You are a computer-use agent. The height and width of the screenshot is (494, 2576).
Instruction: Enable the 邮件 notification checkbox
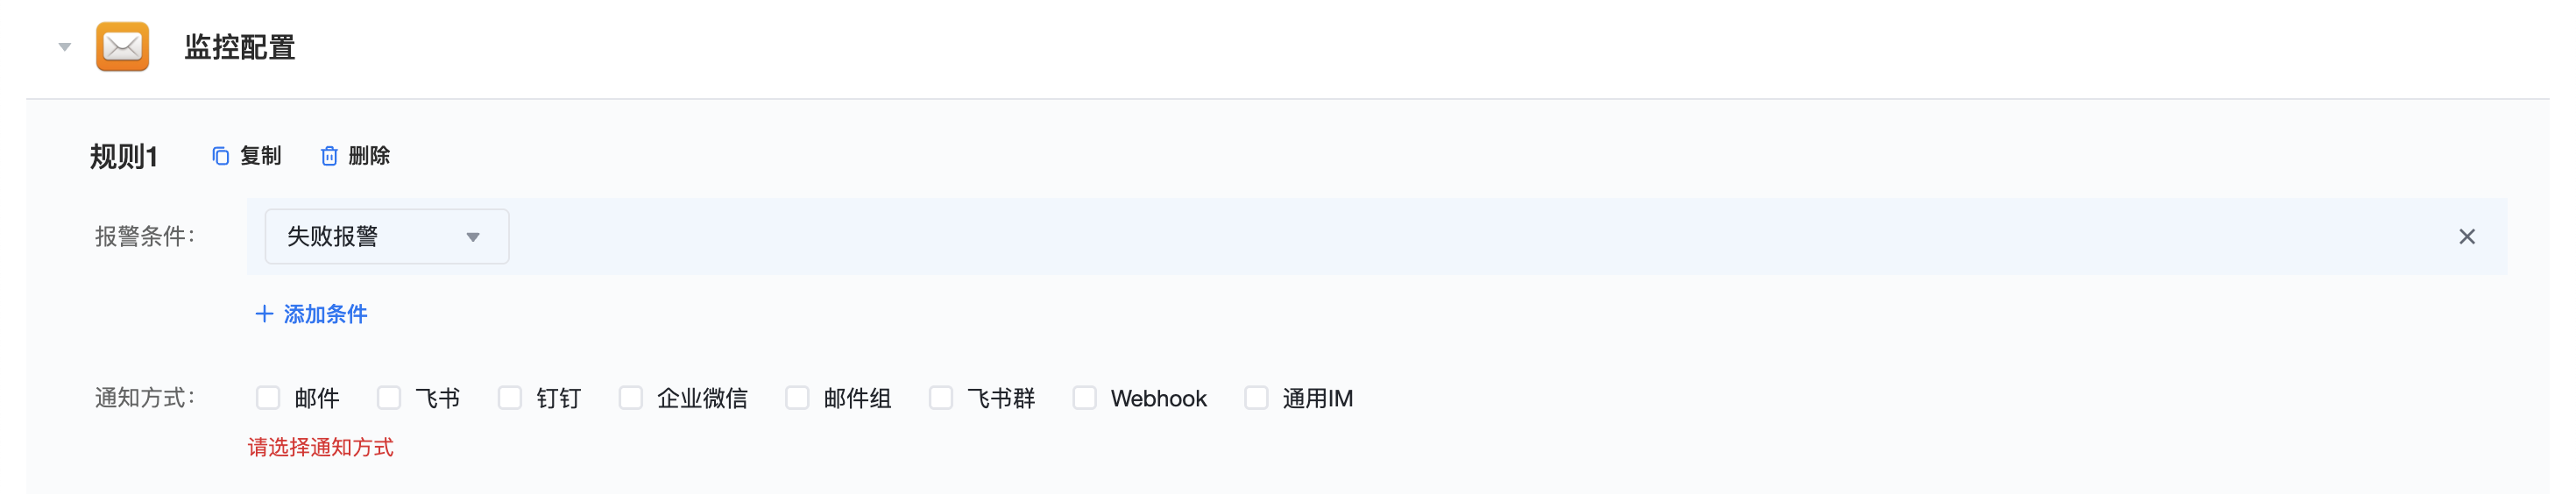click(268, 398)
